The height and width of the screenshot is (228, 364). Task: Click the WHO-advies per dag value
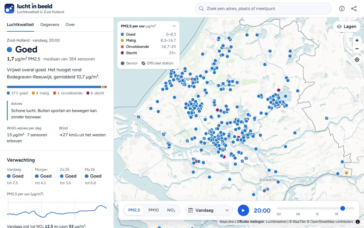27,138
